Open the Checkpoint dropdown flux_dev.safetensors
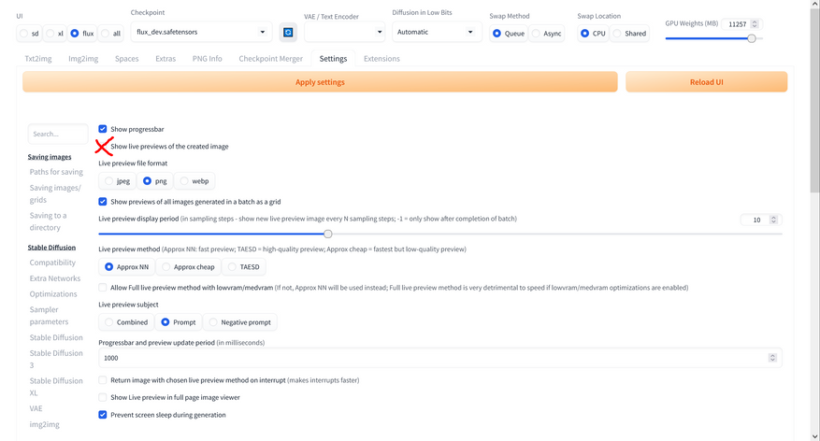The image size is (820, 441). point(199,32)
